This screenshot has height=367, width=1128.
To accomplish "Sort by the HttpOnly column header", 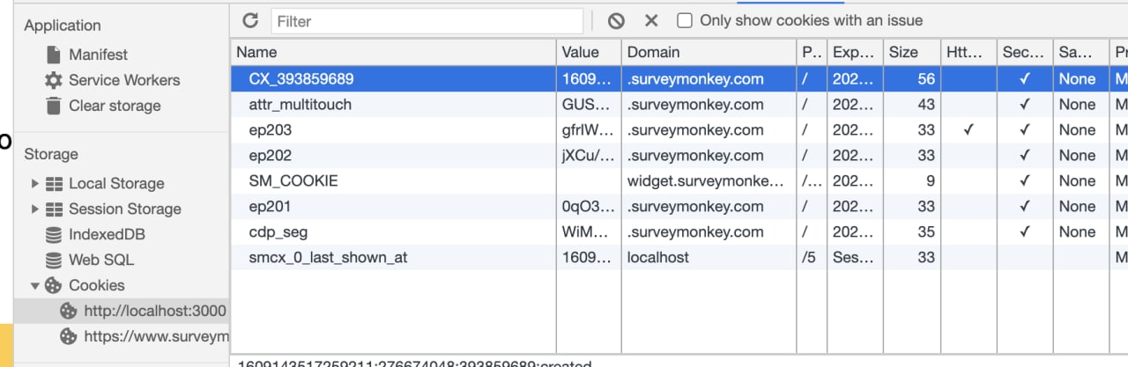I will pyautogui.click(x=968, y=52).
